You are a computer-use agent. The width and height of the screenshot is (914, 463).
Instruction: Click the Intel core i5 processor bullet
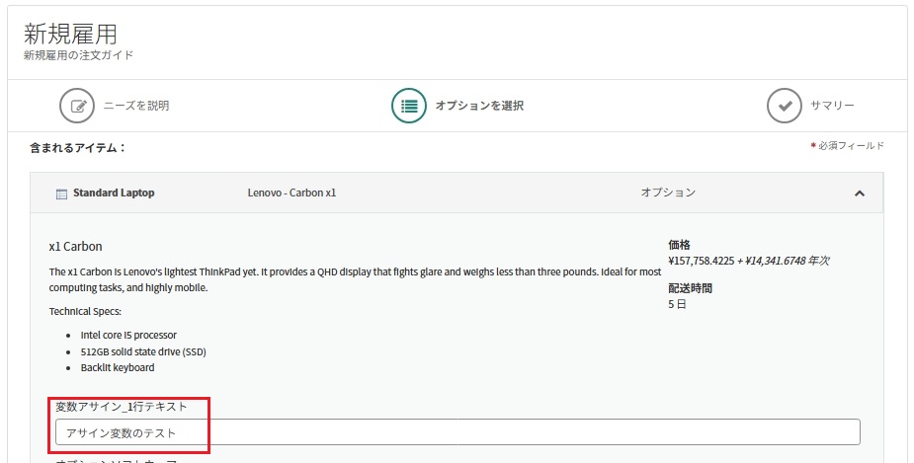coord(128,336)
